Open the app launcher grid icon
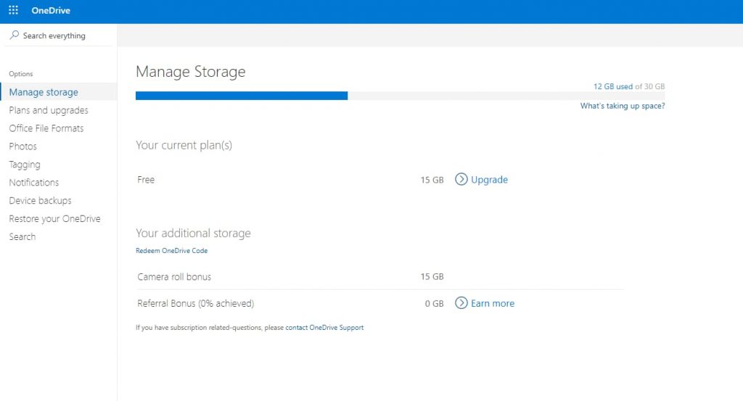Image resolution: width=743 pixels, height=401 pixels. pyautogui.click(x=13, y=10)
